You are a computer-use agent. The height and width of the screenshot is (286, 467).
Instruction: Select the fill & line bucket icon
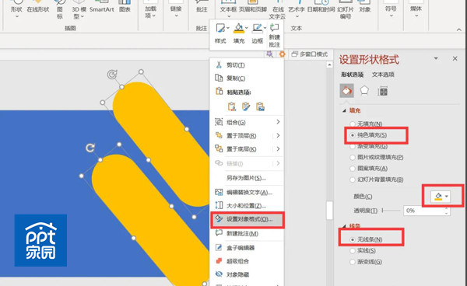pos(346,91)
